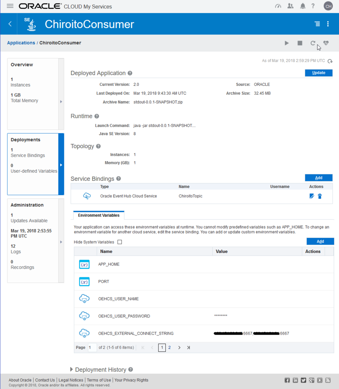
Task: Delete the ChiroitoTopic service binding
Action: click(320, 196)
